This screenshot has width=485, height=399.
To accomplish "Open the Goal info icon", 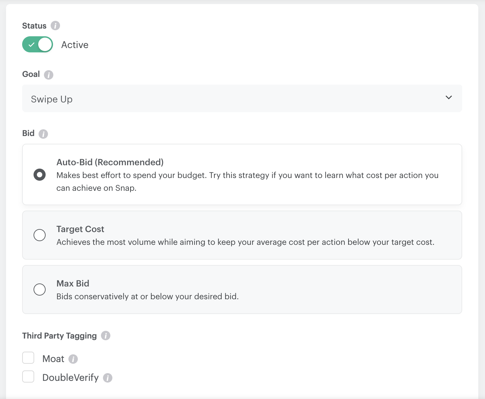I will pyautogui.click(x=49, y=75).
